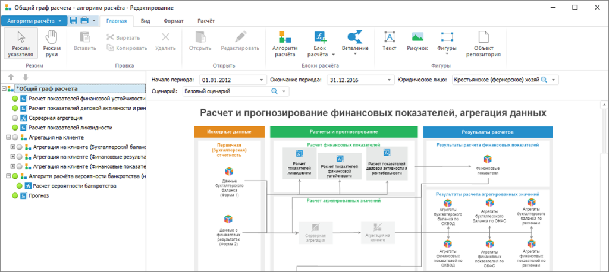This screenshot has width=609, height=272.
Task: Click Данные бухгалтерского баланса cube icon
Action: (229, 172)
